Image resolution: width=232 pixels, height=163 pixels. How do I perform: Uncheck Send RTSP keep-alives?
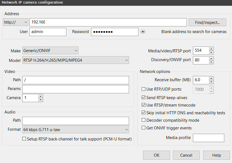(143, 97)
